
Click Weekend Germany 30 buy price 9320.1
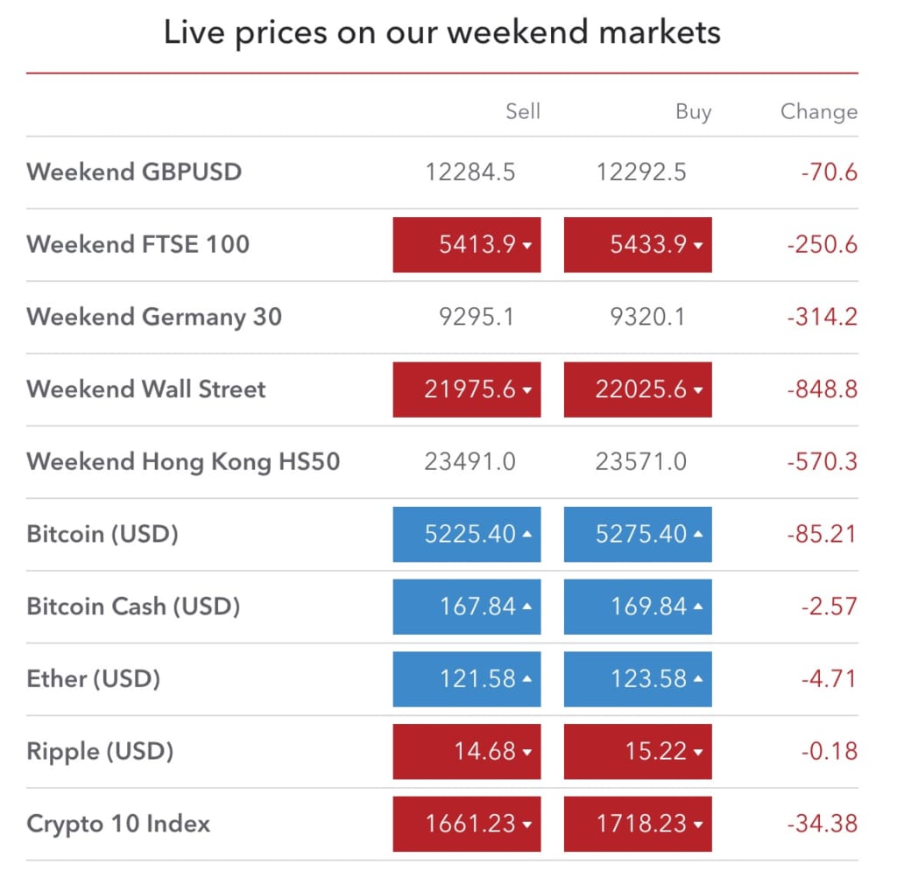pyautogui.click(x=647, y=317)
